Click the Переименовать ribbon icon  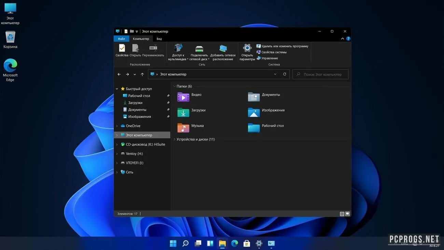point(153,50)
